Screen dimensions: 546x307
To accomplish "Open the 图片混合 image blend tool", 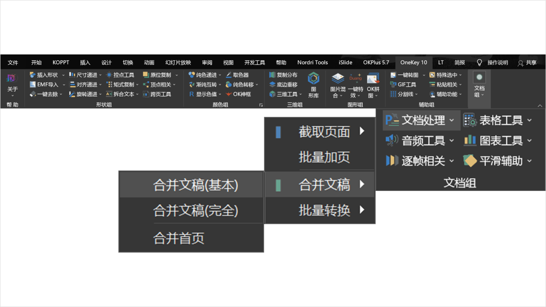I will point(338,85).
